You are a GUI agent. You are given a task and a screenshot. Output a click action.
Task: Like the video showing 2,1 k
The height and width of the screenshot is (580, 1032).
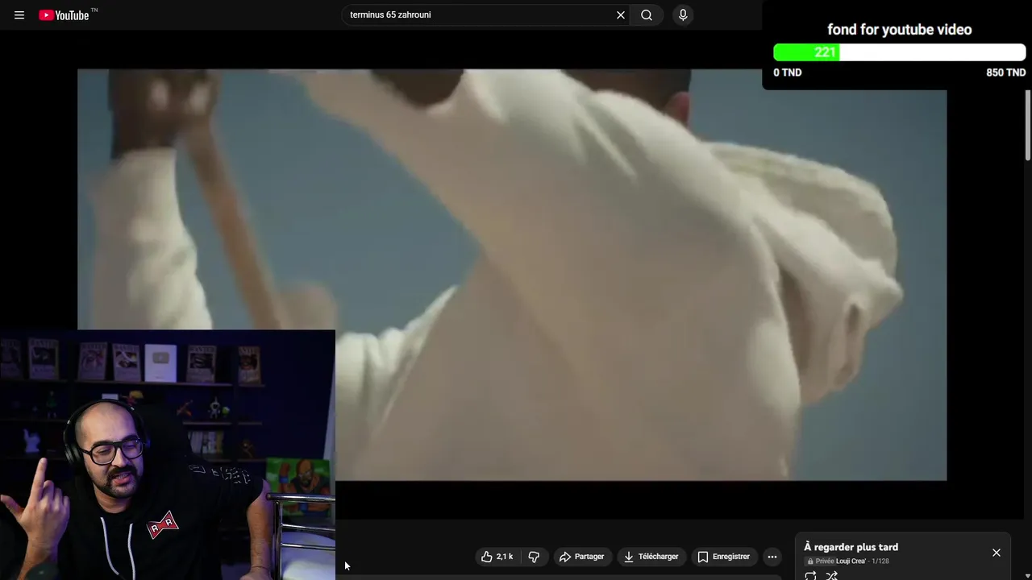click(x=497, y=557)
